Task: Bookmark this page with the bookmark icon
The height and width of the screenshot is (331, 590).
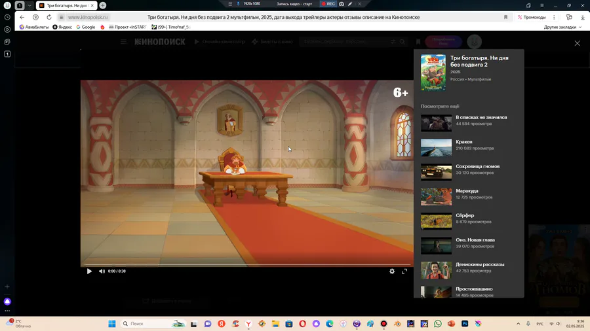Action: pos(505,17)
